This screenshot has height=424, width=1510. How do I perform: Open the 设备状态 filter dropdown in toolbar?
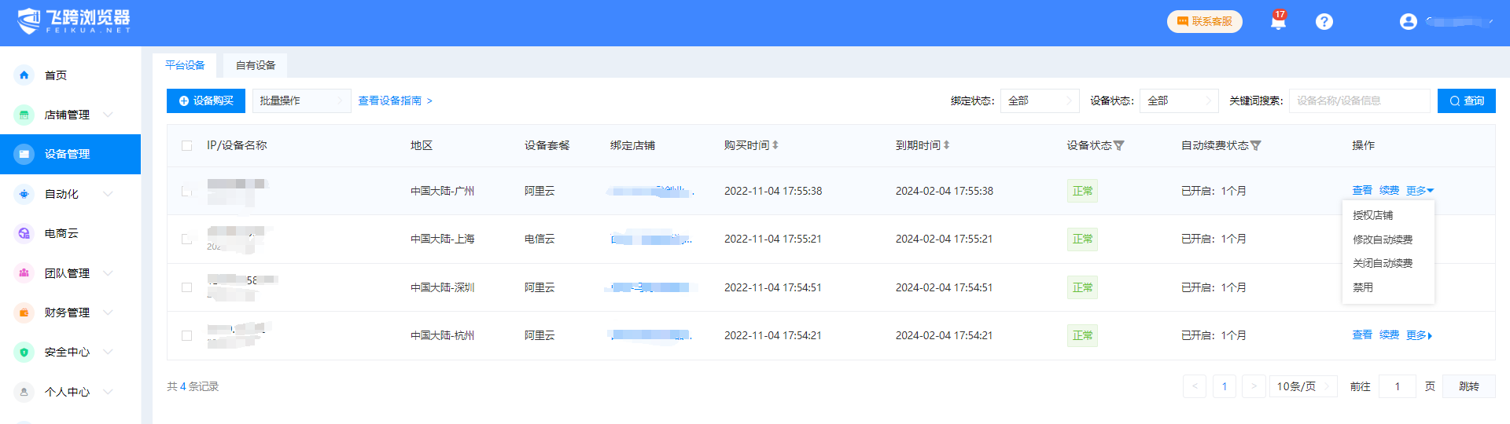[1179, 101]
